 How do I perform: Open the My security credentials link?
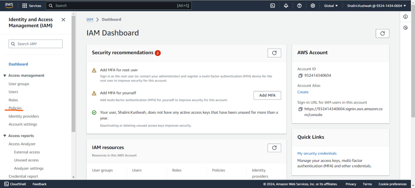coord(317,153)
